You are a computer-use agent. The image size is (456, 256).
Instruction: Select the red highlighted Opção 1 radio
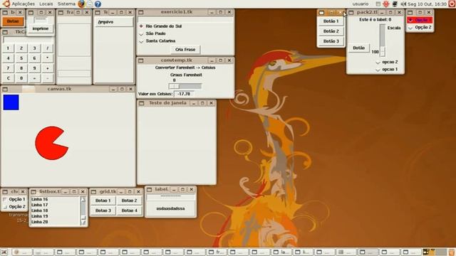pyautogui.click(x=420, y=20)
